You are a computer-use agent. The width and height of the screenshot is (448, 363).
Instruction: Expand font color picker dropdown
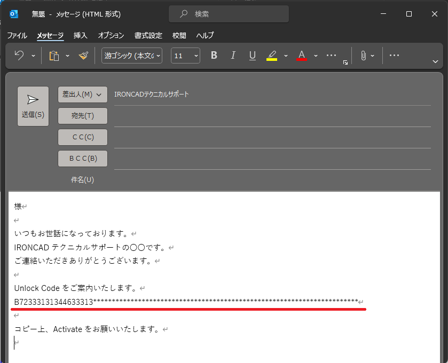click(316, 56)
